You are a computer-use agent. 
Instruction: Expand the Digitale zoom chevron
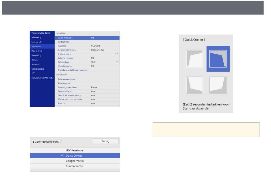click(116, 54)
